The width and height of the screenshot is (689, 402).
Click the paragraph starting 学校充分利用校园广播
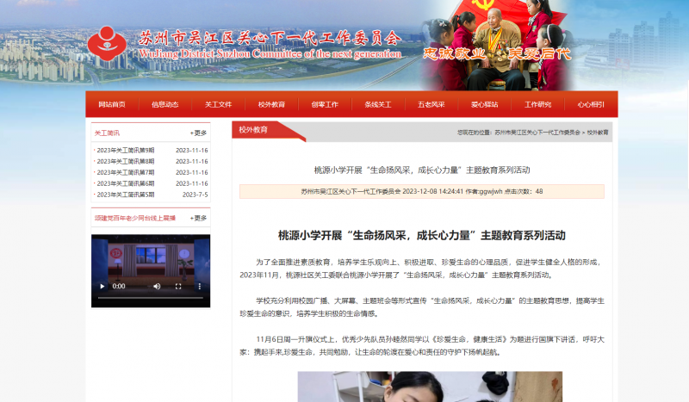[x=421, y=307]
